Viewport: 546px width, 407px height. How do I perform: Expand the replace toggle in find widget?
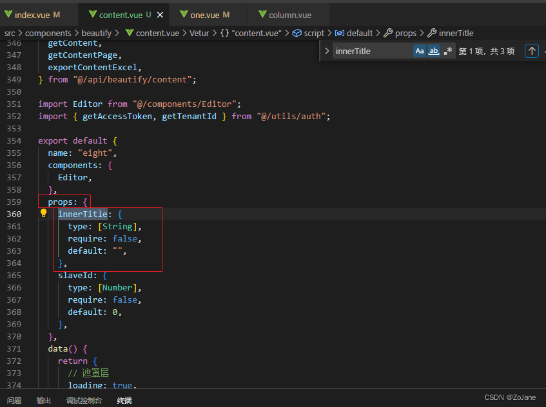click(x=327, y=51)
